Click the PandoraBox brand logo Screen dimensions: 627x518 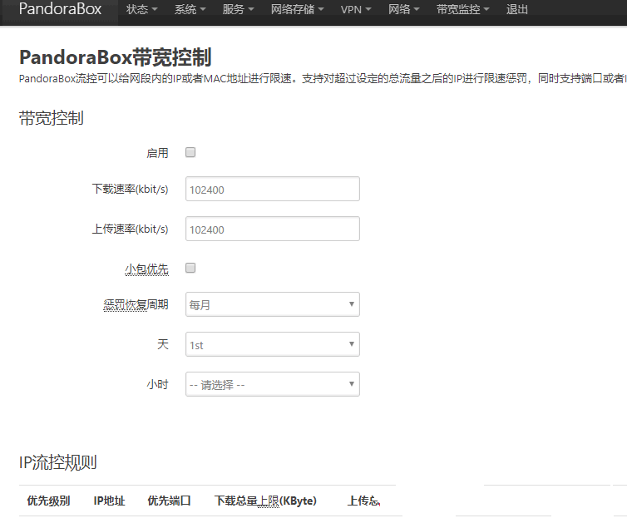pyautogui.click(x=60, y=10)
